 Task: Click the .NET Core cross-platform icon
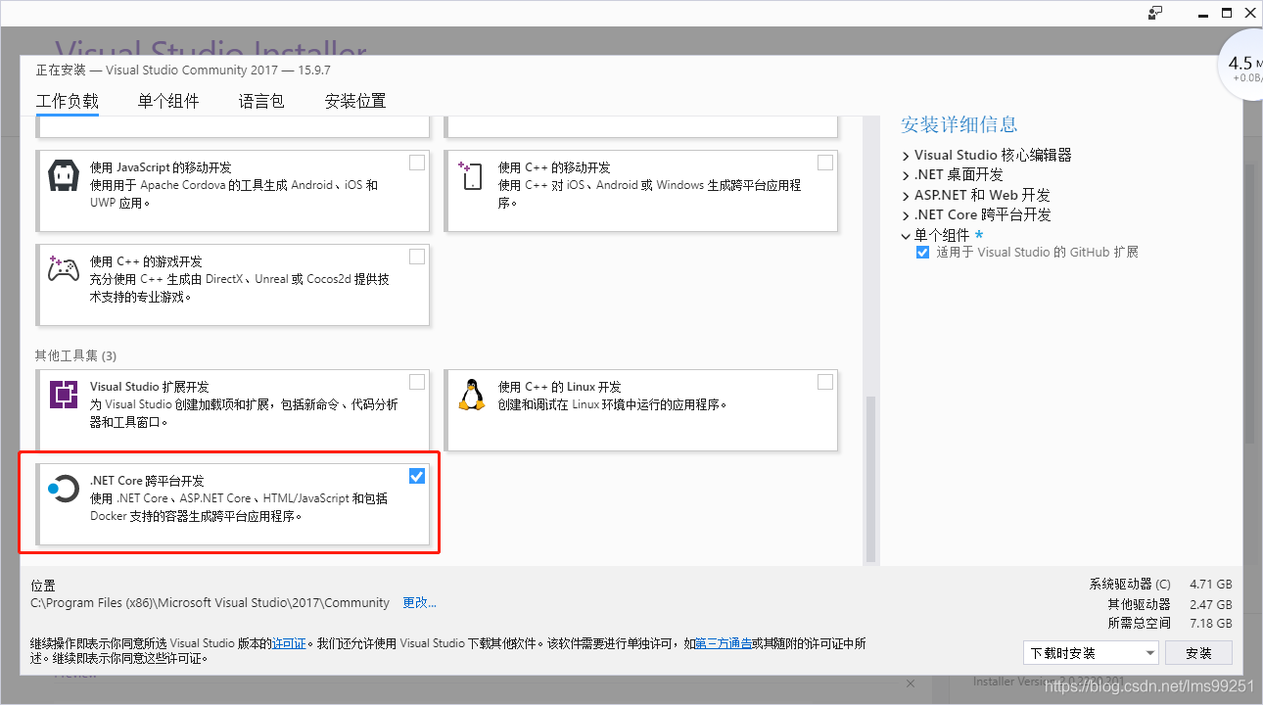click(x=63, y=489)
